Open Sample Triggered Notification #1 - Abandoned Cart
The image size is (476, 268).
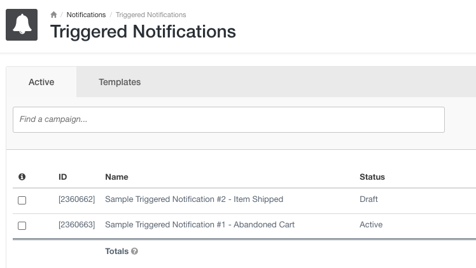[x=200, y=225]
